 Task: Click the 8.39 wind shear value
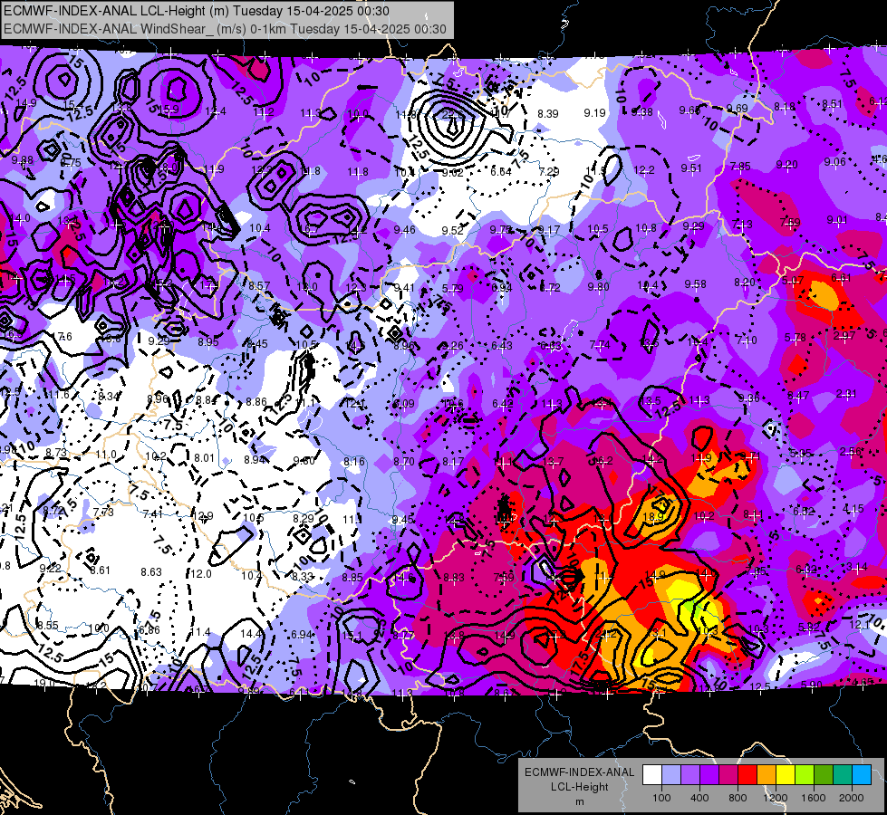pyautogui.click(x=547, y=114)
